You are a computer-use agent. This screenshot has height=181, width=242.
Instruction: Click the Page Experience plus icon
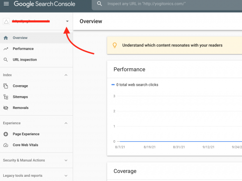click(x=6, y=134)
